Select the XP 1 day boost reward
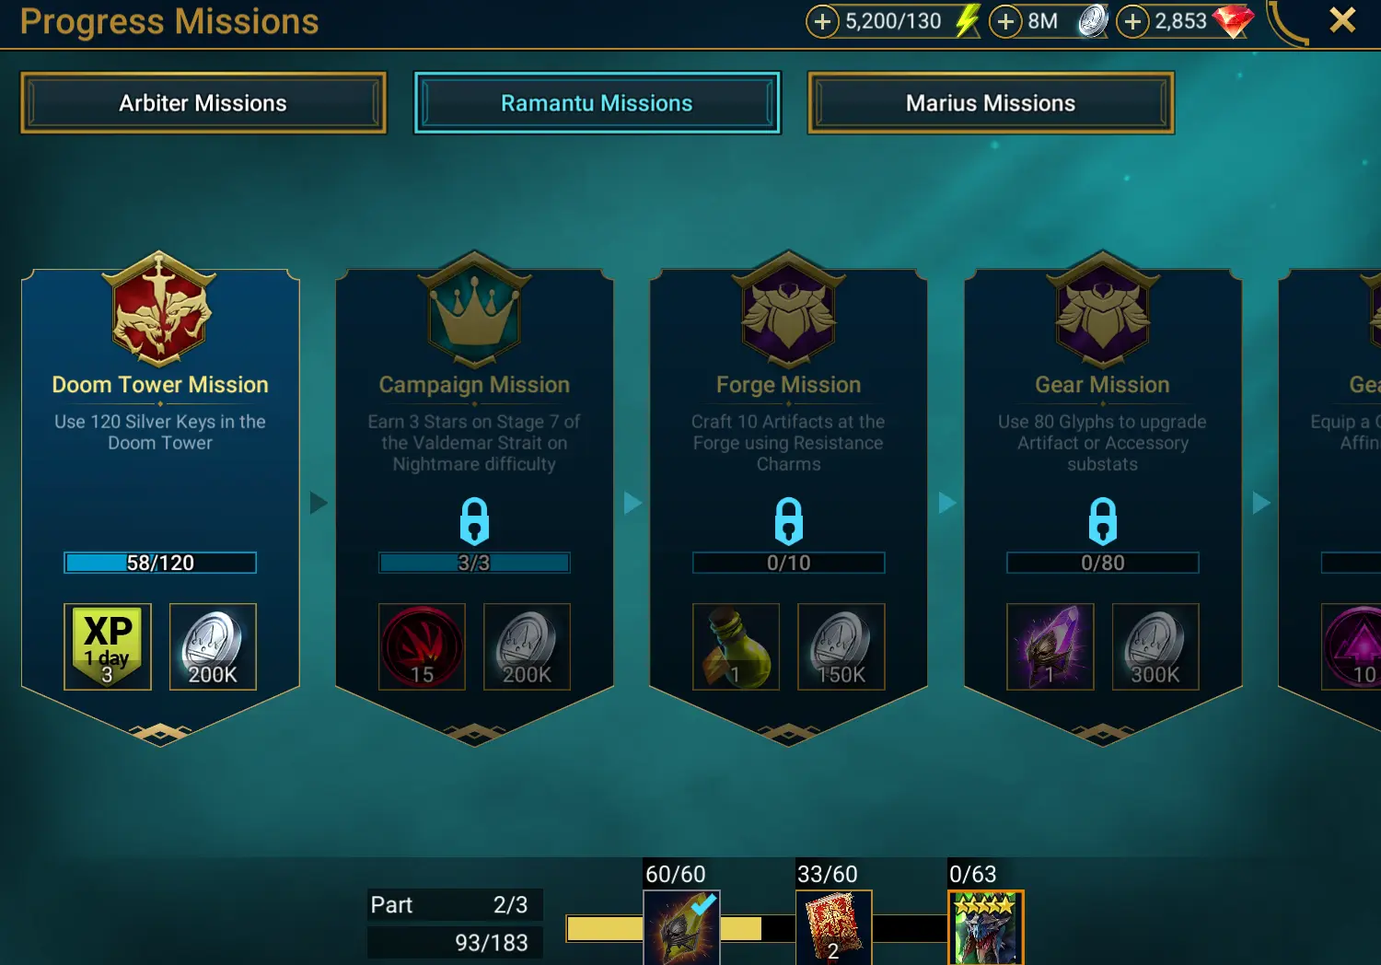This screenshot has height=965, width=1381. point(108,646)
